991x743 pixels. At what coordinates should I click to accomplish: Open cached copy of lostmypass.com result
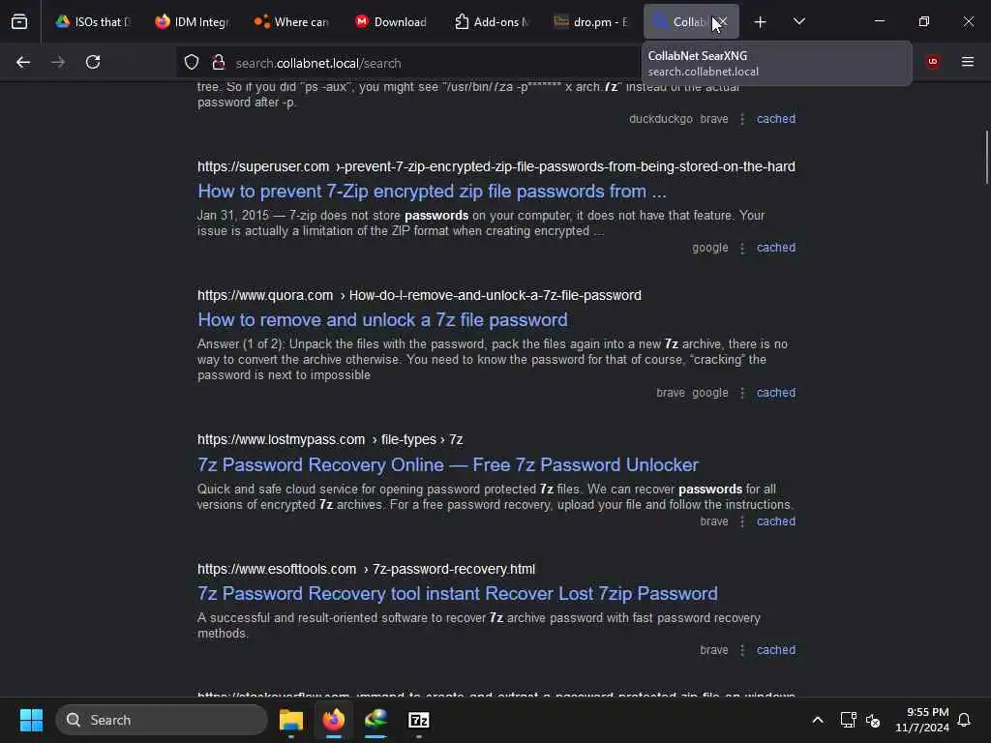pos(776,521)
